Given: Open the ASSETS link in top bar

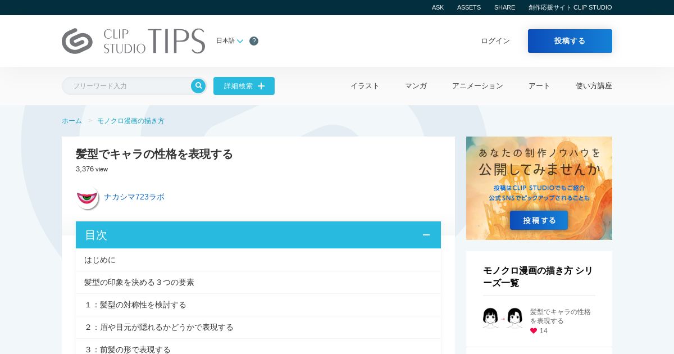Looking at the screenshot, I should point(469,7).
